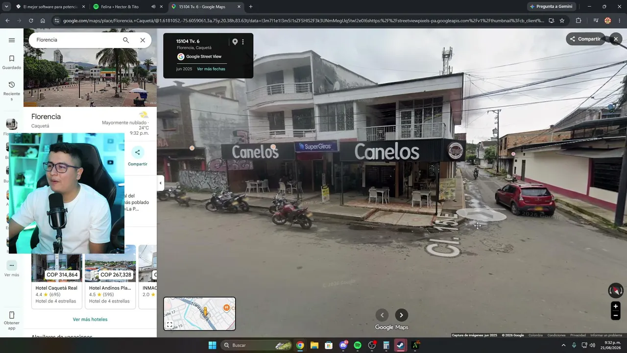Screen dimensions: 627x353
Task: Close the 'El mejor software' tab
Action: (x=83, y=7)
